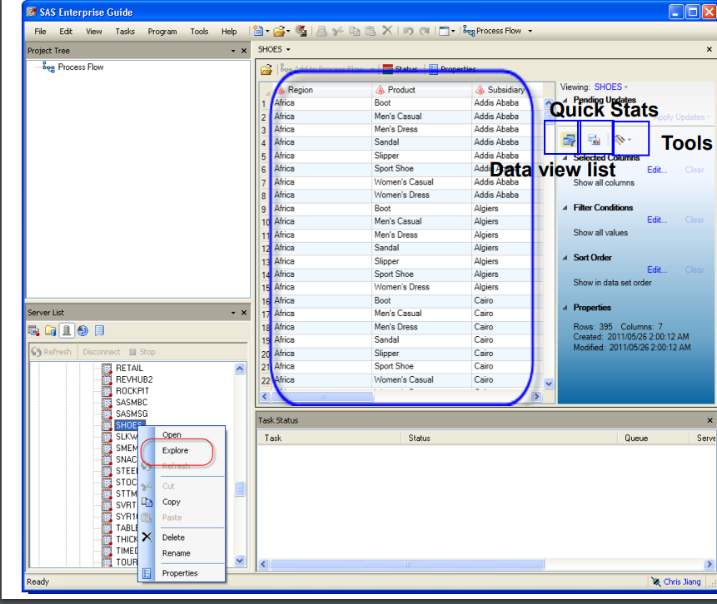Collapse the Filter Conditions section

[566, 207]
